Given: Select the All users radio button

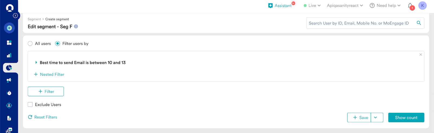Looking at the screenshot, I should point(30,44).
